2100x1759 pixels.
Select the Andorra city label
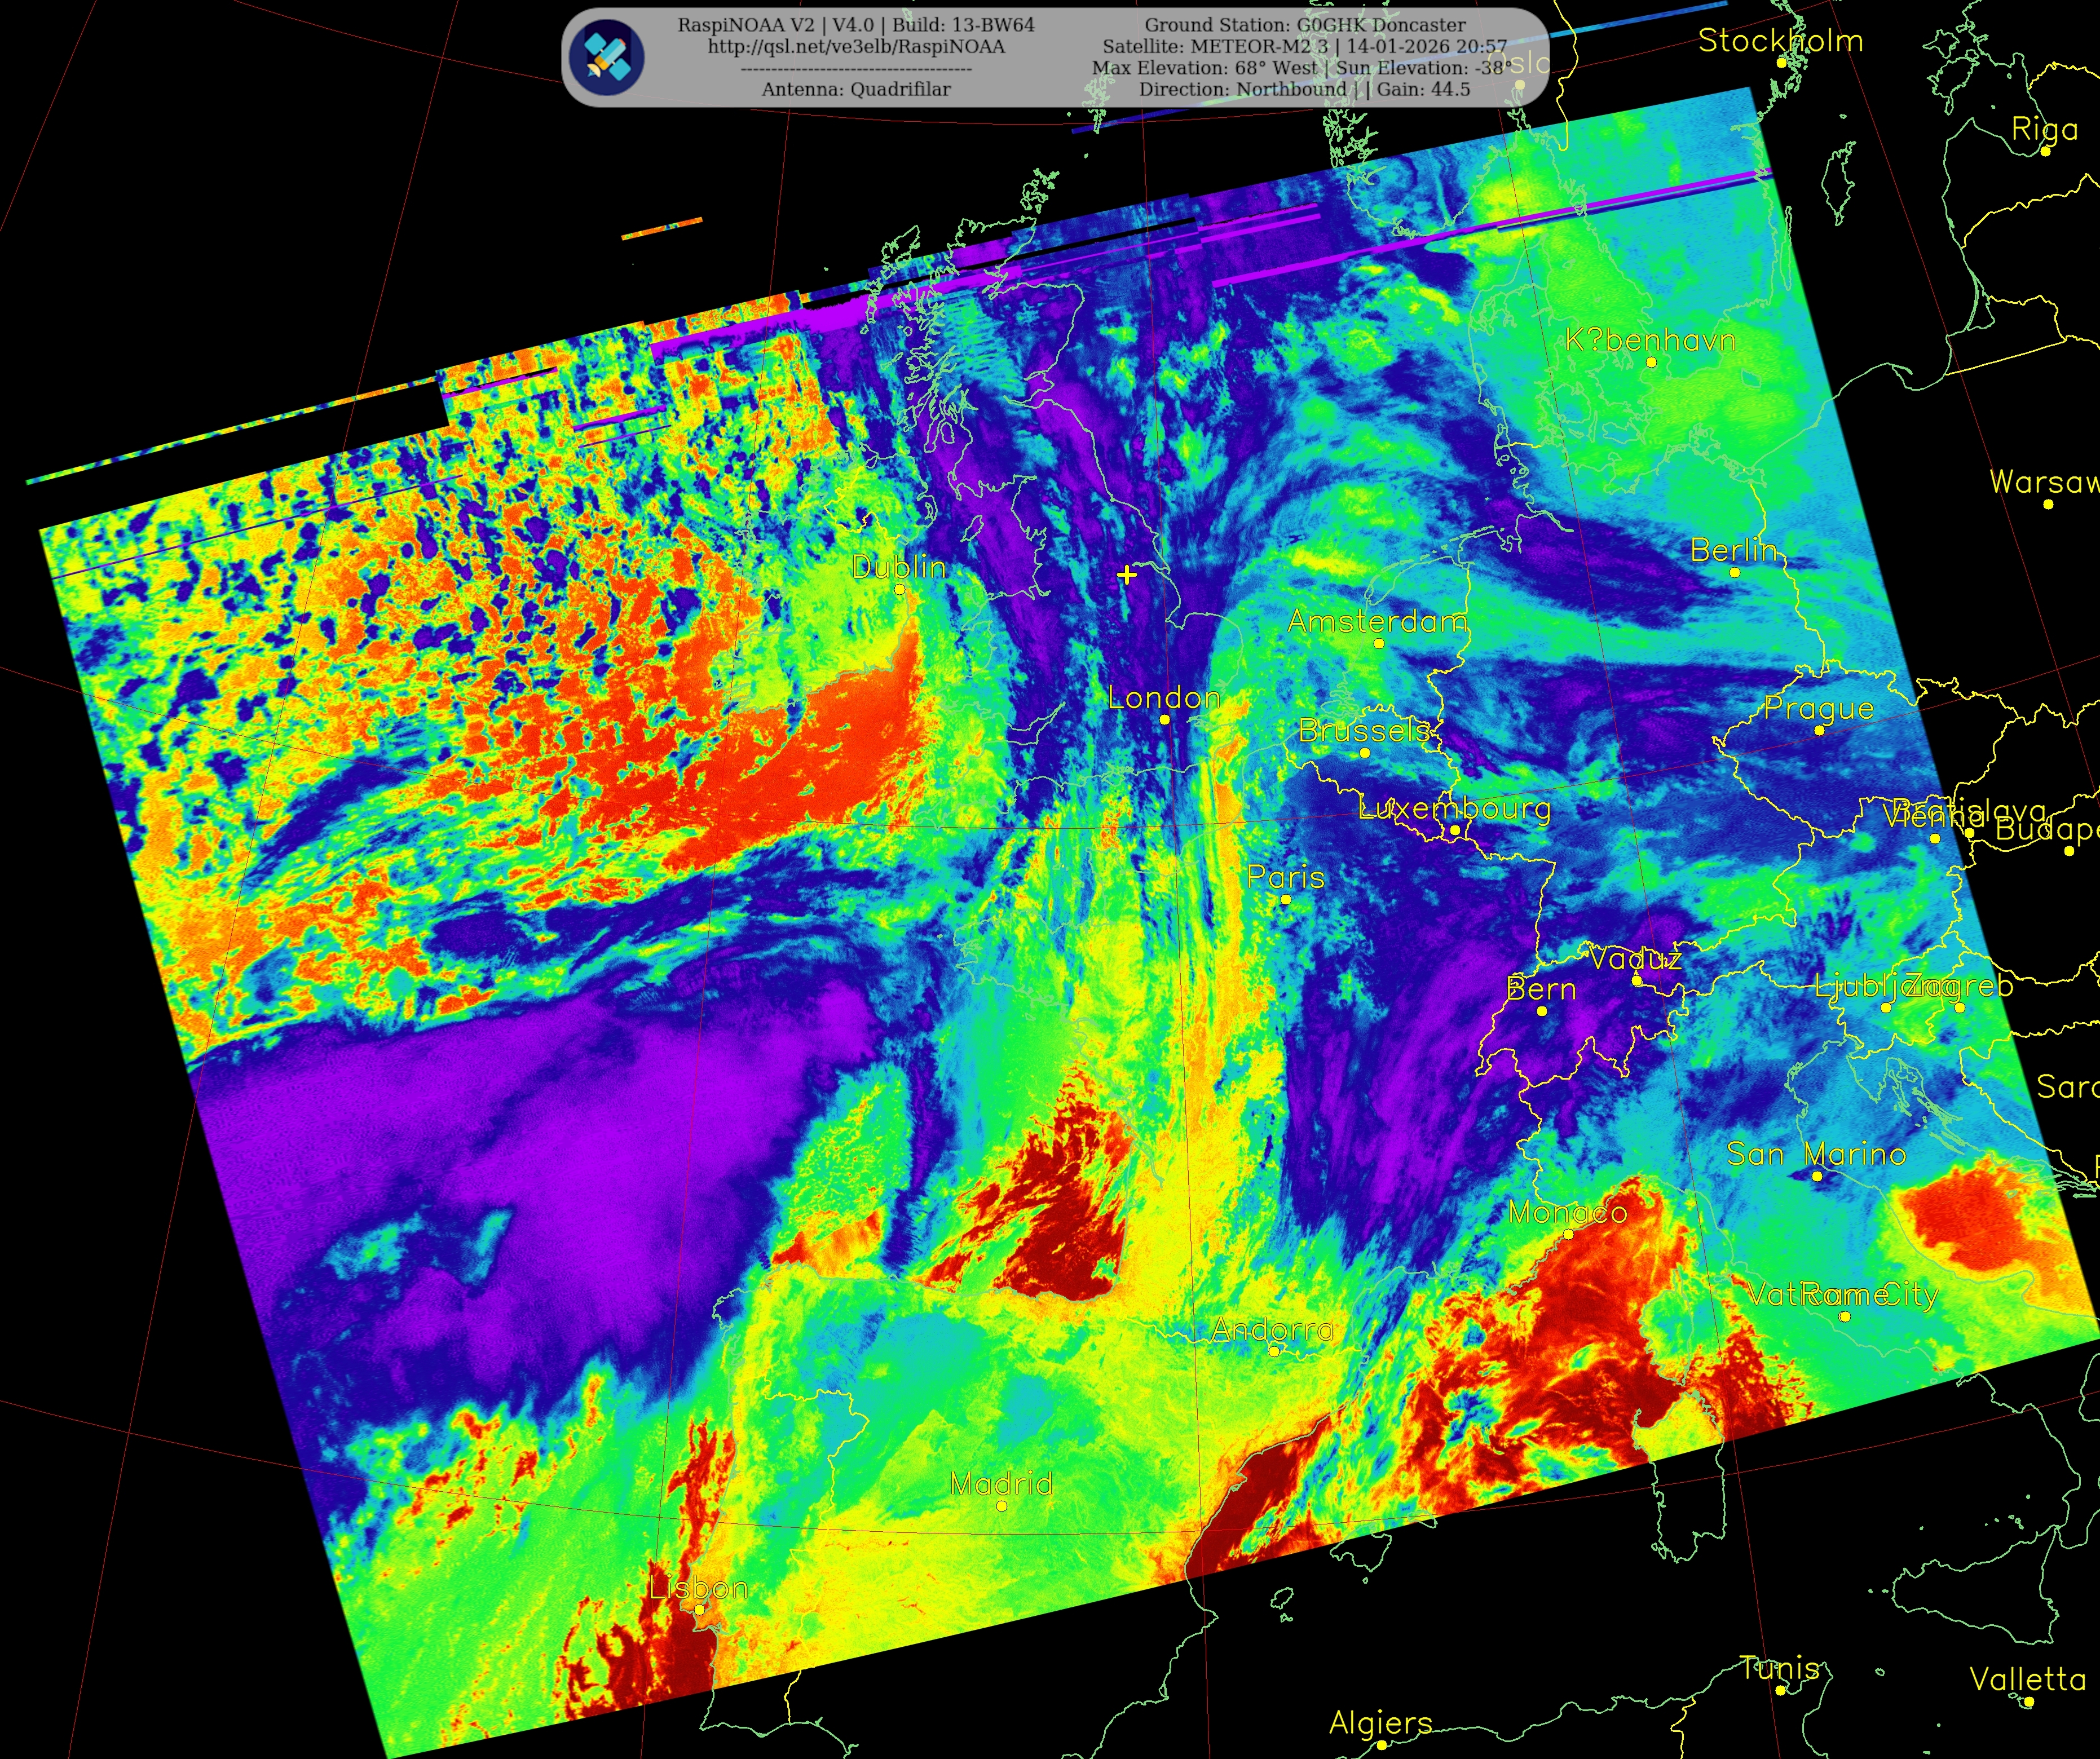tap(1273, 1330)
